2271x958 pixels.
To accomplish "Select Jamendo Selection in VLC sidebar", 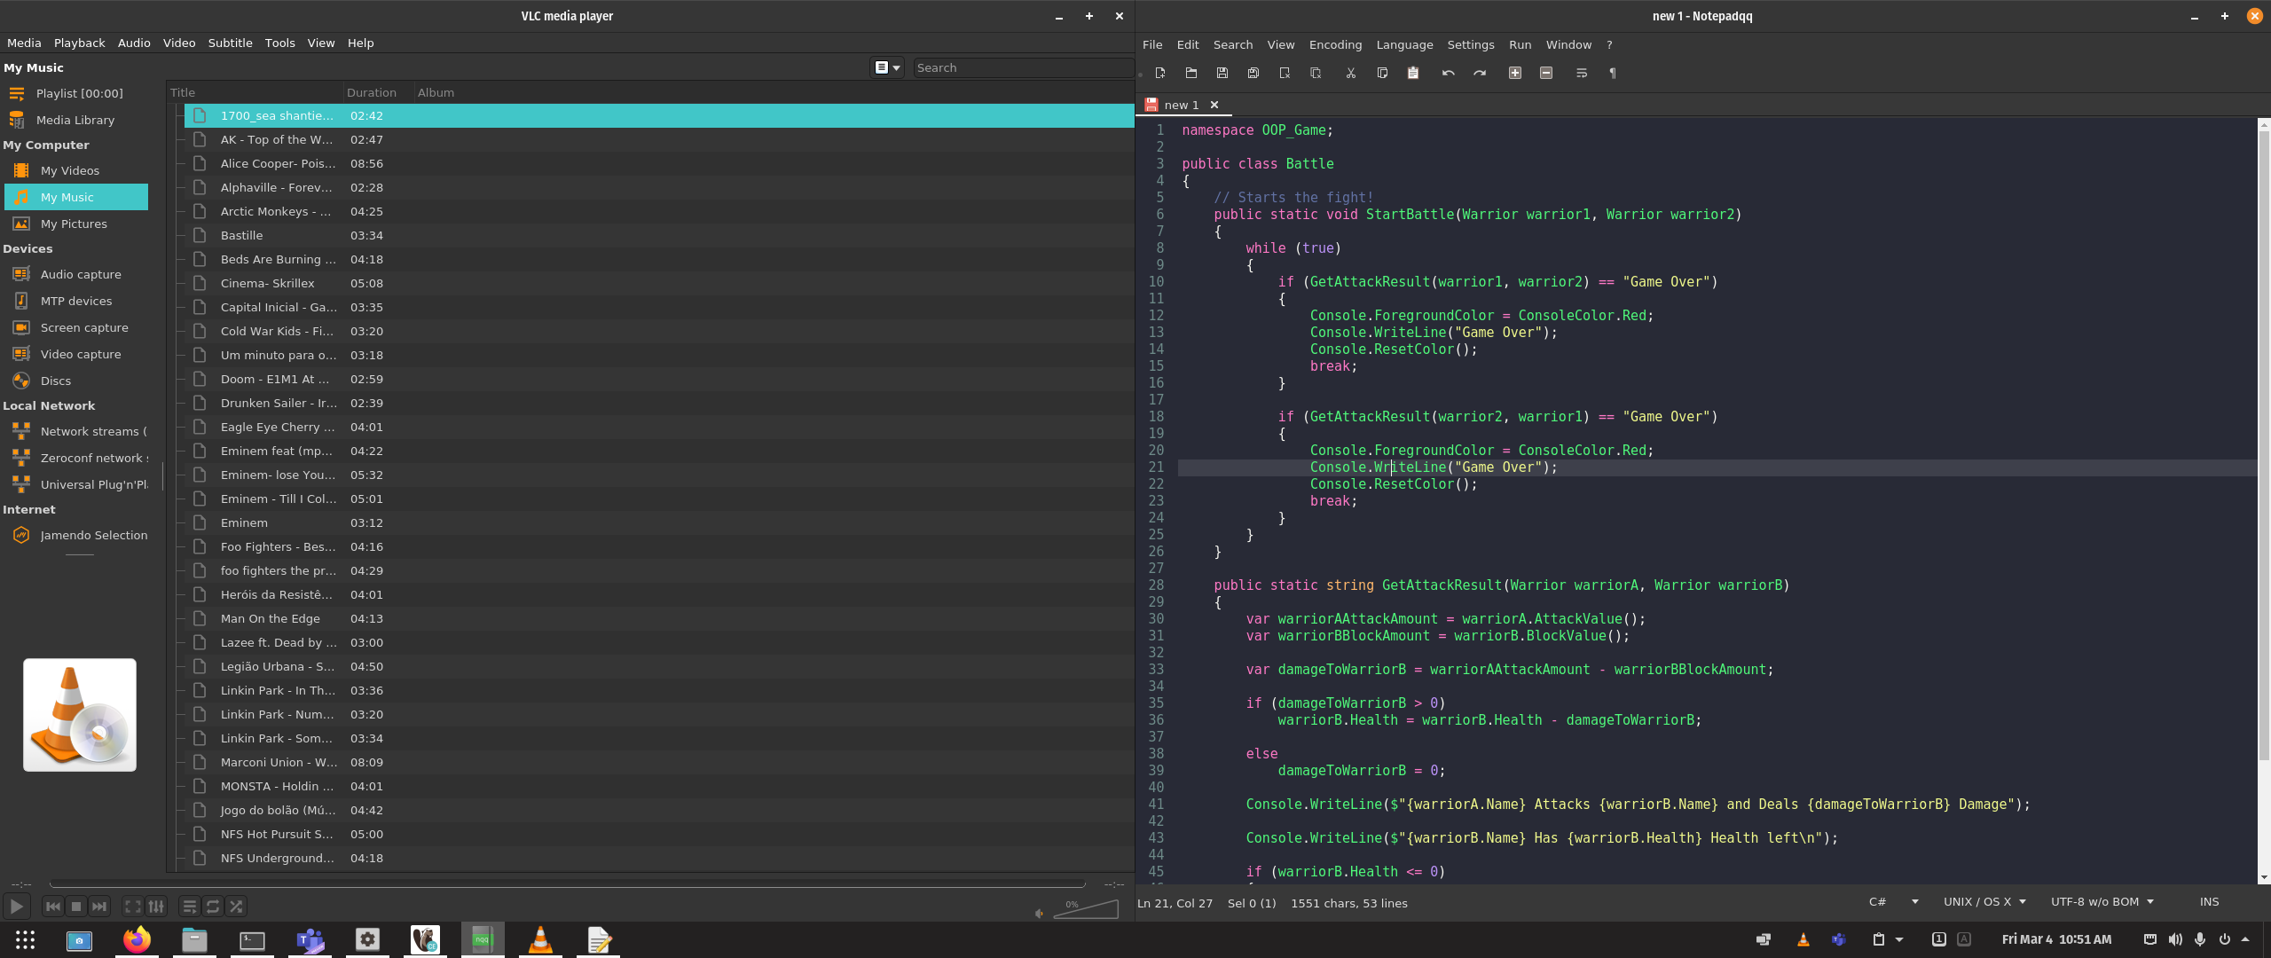I will point(93,535).
